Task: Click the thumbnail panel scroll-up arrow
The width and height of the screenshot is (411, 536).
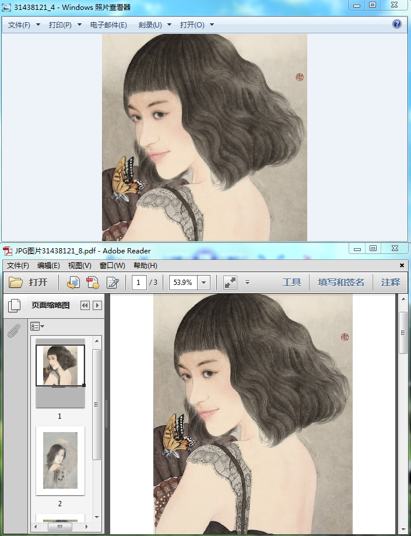Action: [97, 341]
